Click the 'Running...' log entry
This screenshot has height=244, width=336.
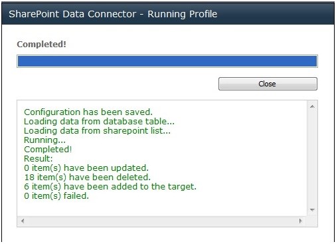[x=44, y=140]
